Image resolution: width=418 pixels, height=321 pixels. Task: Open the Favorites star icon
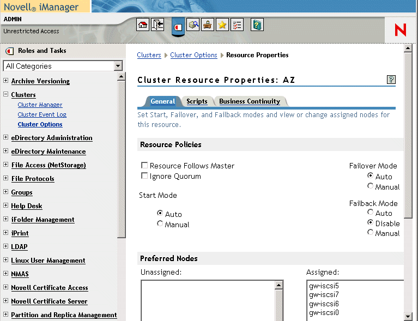(222, 25)
